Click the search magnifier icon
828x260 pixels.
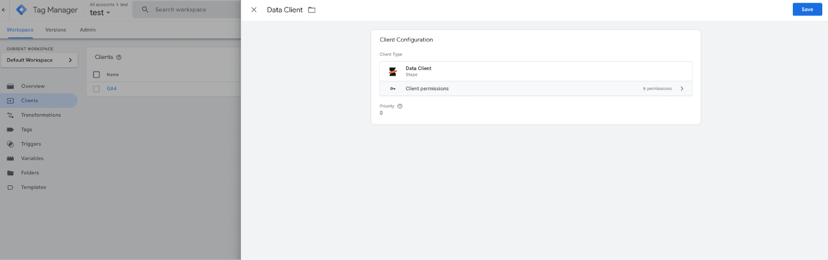pos(145,10)
